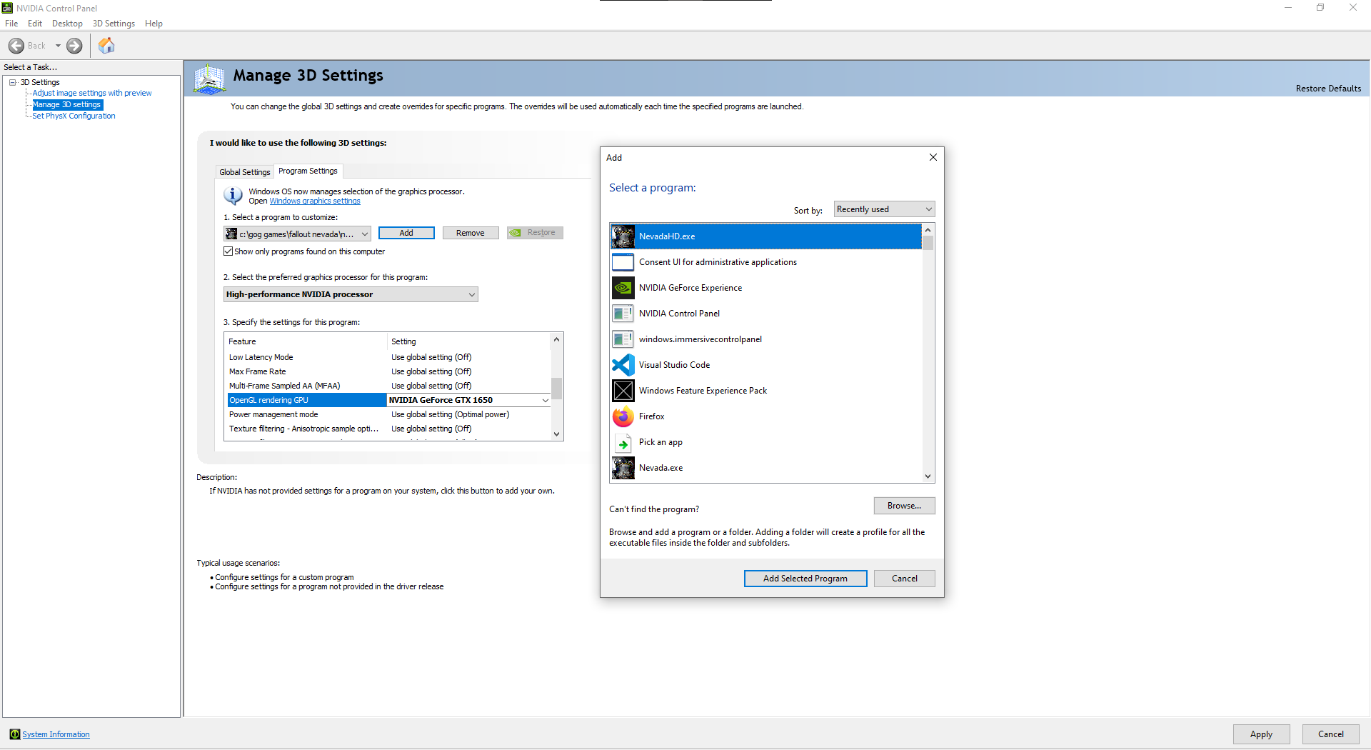
Task: Select the Max Frame Rate row
Action: [x=388, y=371]
